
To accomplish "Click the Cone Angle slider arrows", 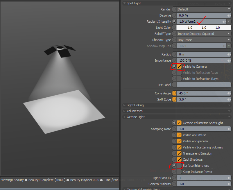I will tap(229, 93).
